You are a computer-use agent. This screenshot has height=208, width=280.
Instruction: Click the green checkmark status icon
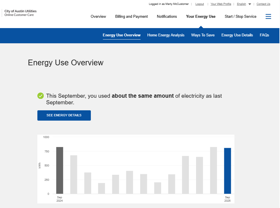point(40,95)
